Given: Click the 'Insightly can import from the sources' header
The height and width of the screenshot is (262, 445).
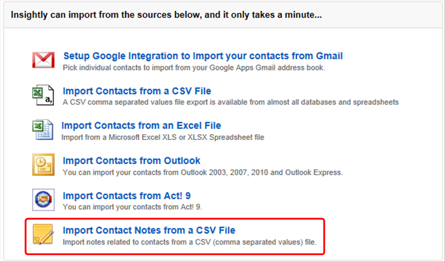Looking at the screenshot, I should [x=166, y=15].
